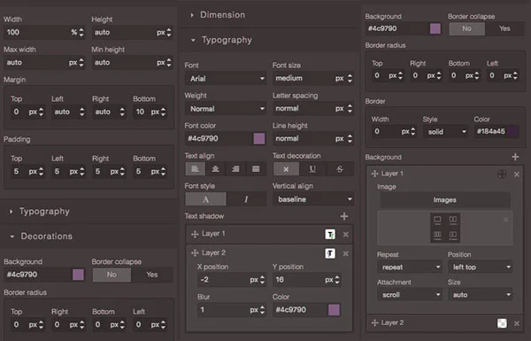Set right panel Border collapse to No
531x341 pixels.
click(x=466, y=28)
